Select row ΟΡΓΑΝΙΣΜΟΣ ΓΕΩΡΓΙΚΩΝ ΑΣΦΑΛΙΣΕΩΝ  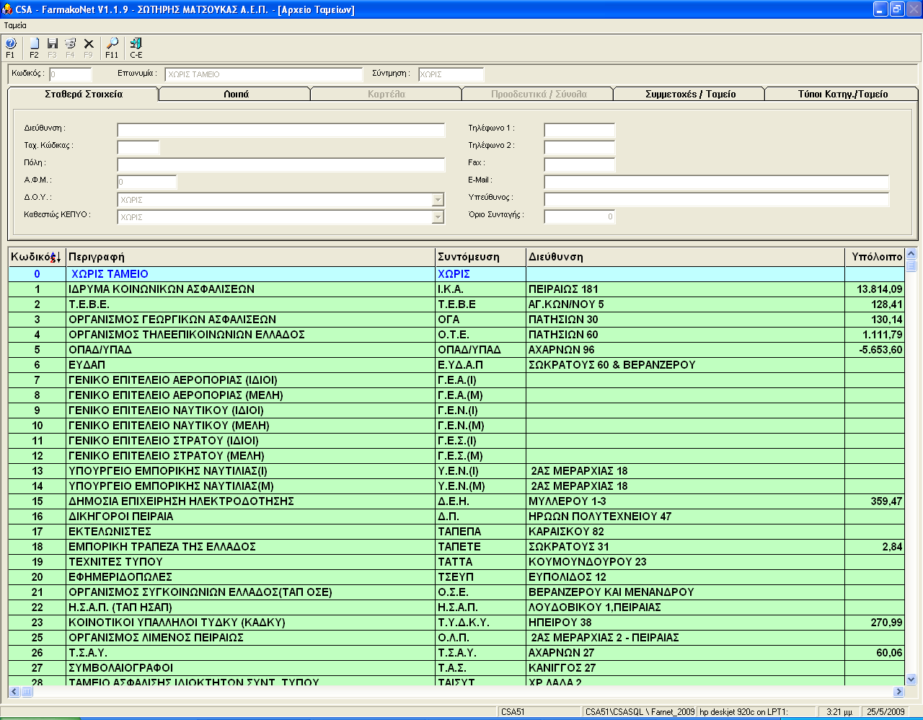point(456,320)
